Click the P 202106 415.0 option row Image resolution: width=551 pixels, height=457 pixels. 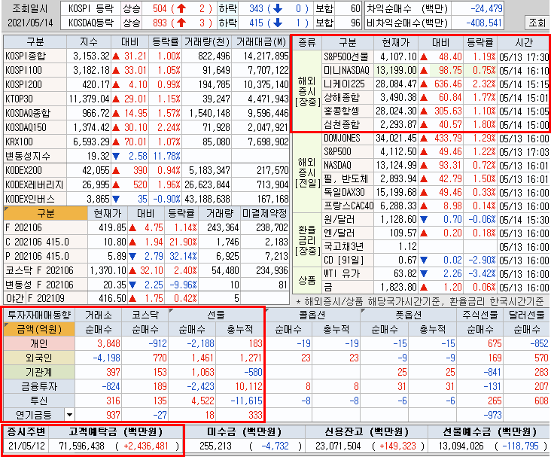coord(147,256)
